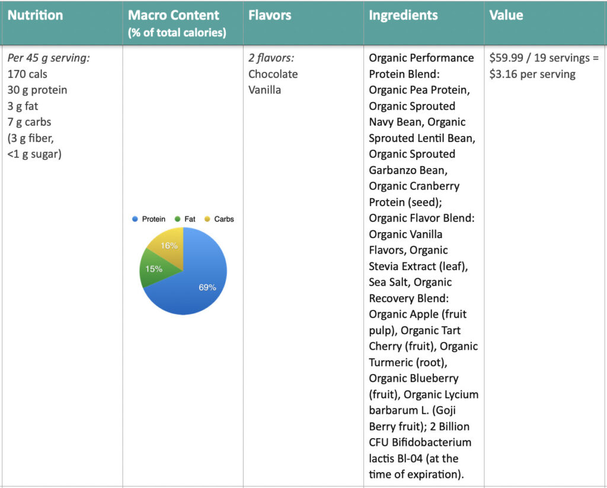Image resolution: width=607 pixels, height=488 pixels.
Task: Click the blue Protein legend dot
Action: (x=135, y=219)
